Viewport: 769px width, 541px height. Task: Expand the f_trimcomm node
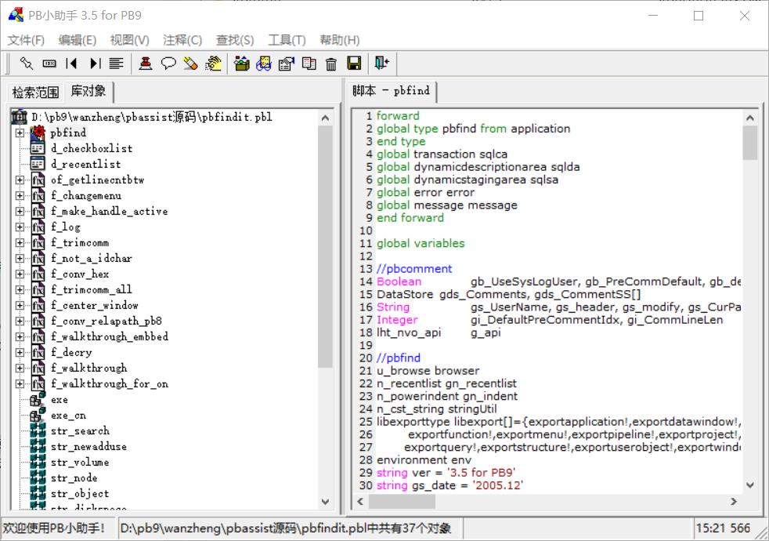click(x=20, y=242)
